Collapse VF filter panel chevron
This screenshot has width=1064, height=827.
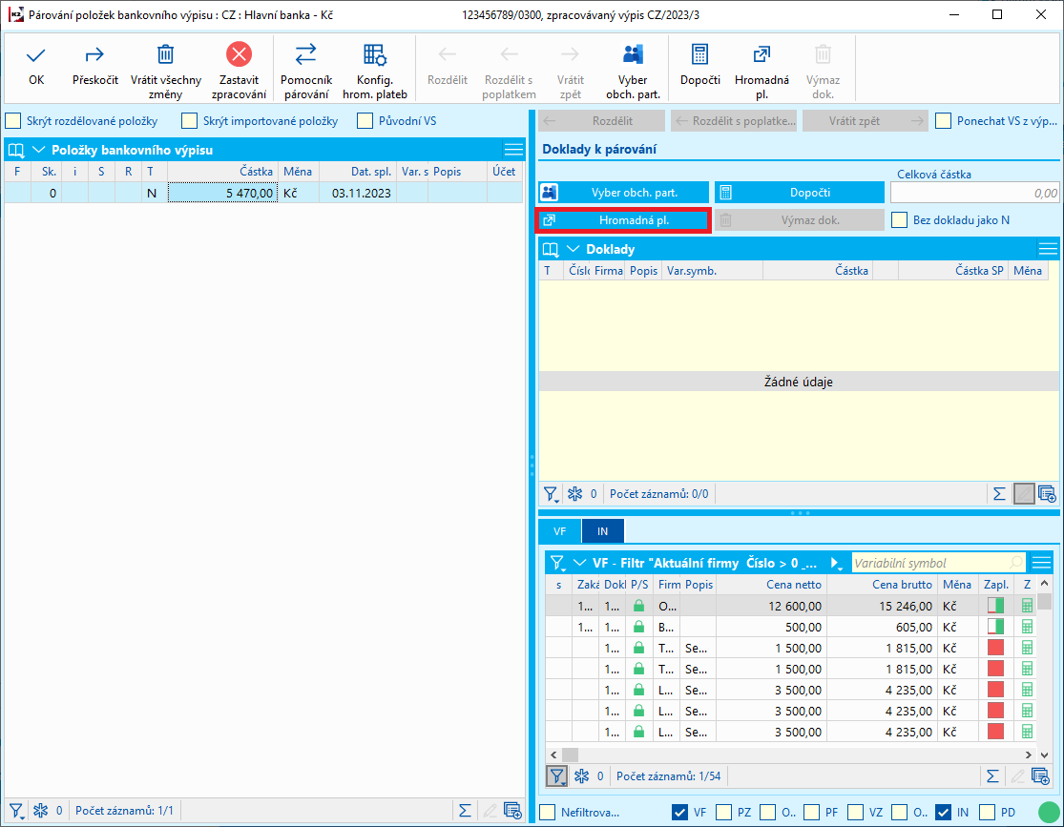[579, 563]
